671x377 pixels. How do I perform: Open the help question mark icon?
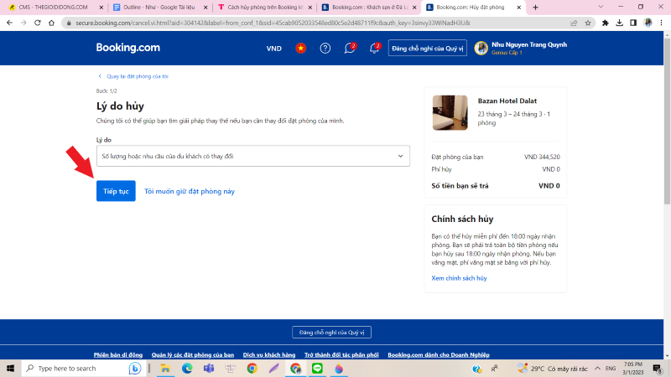click(325, 49)
